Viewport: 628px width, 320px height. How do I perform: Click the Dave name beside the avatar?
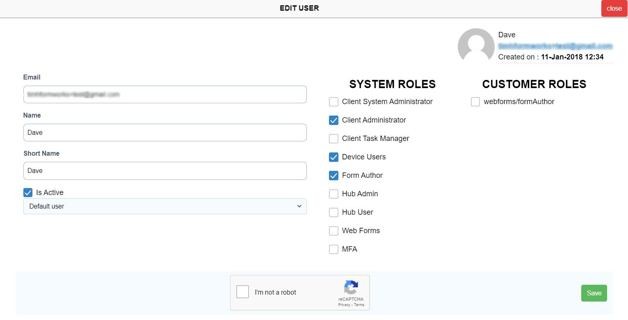(x=507, y=35)
